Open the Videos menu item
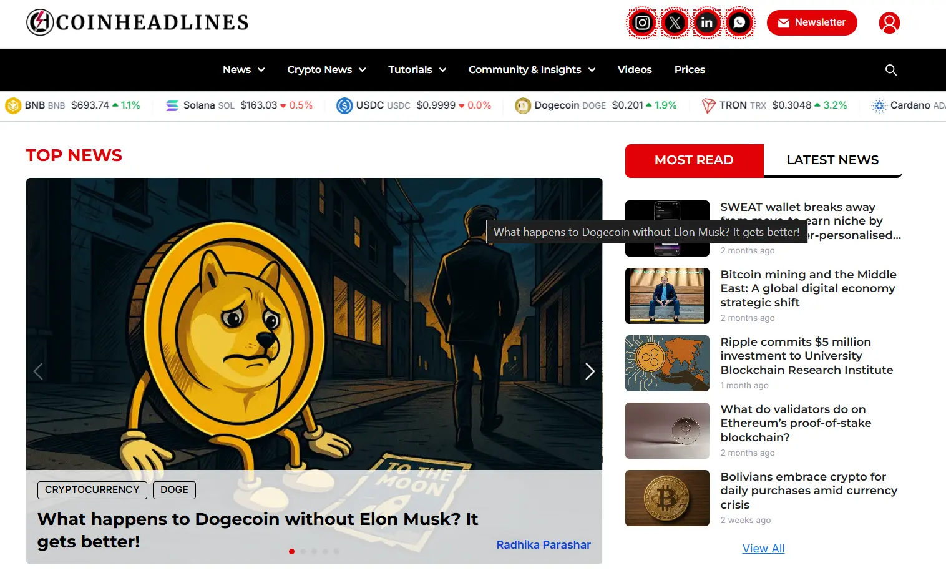Image resolution: width=946 pixels, height=583 pixels. [x=635, y=70]
